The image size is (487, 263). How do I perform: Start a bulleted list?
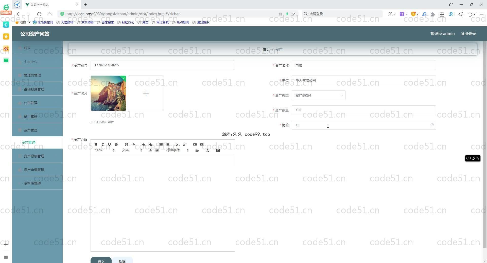coord(168,145)
